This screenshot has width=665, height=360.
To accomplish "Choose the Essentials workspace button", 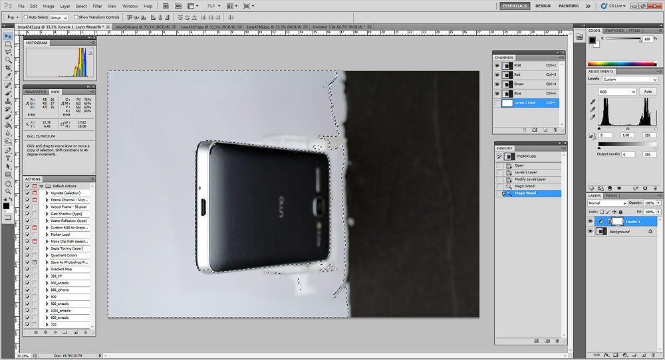I will click(515, 6).
